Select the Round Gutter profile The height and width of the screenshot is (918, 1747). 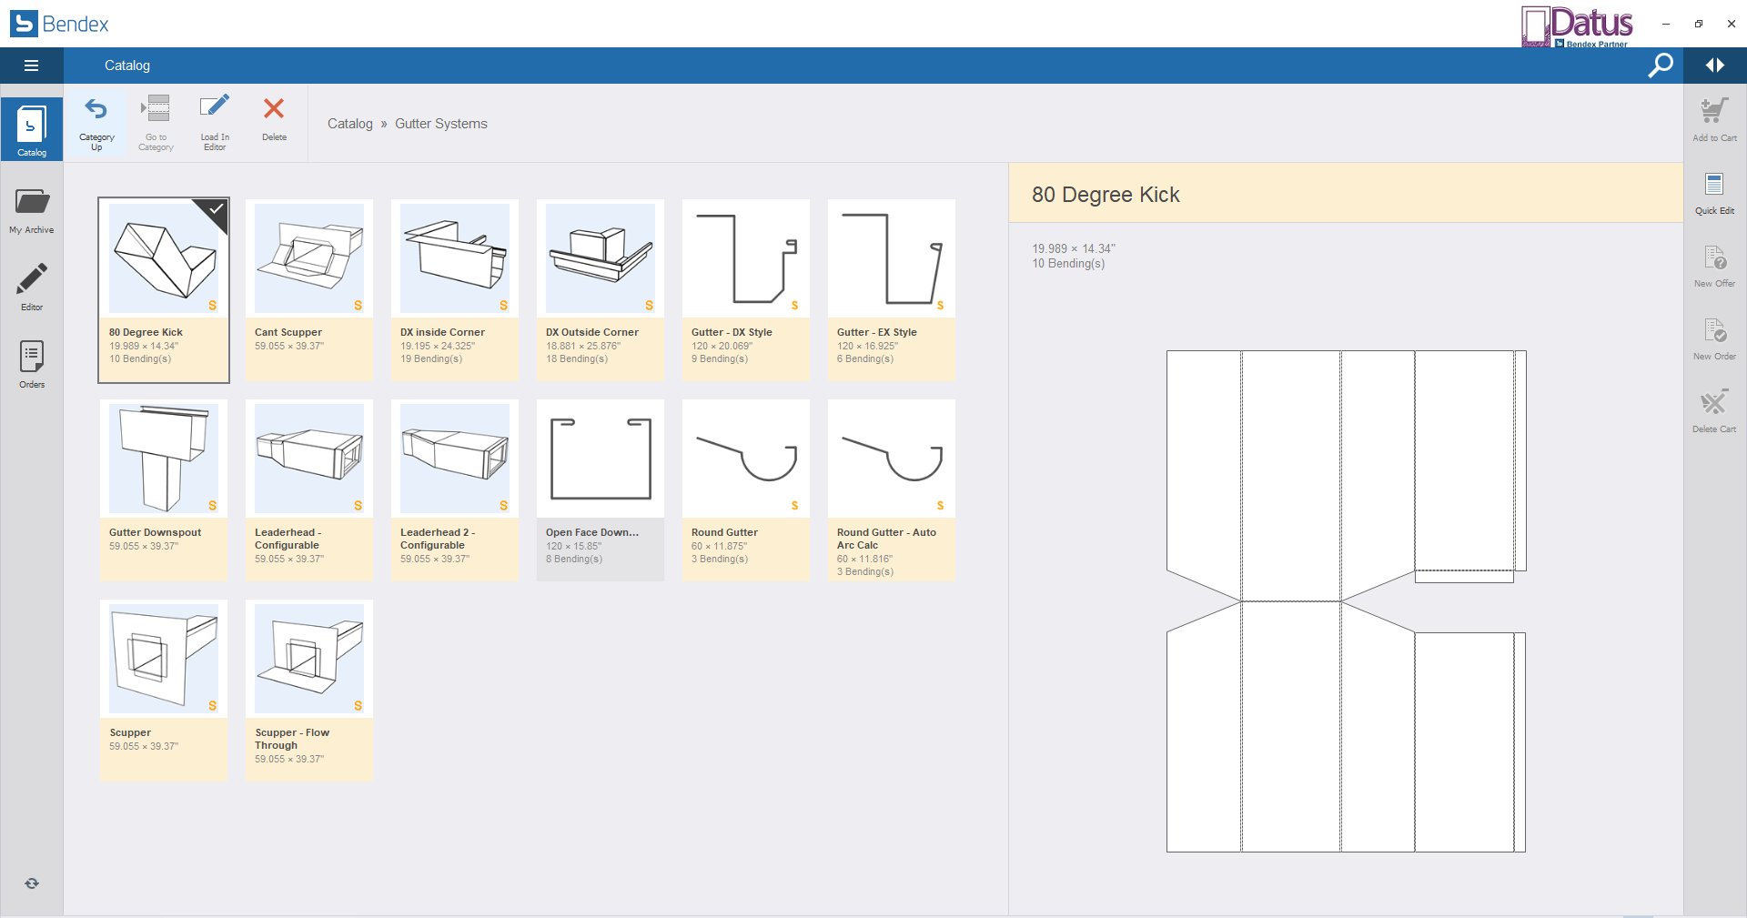tap(746, 459)
